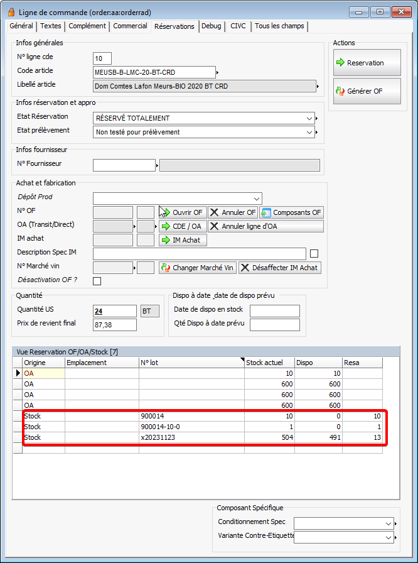Expand Conditionnement Spec dropdown
Viewport: 418px width, 563px height.
[389, 523]
